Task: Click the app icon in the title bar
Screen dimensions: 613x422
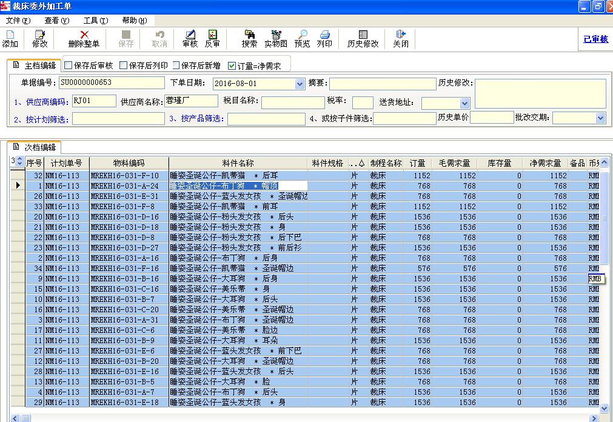Action: tap(5, 6)
